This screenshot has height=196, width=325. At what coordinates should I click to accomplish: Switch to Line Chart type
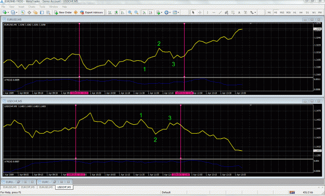point(123,12)
